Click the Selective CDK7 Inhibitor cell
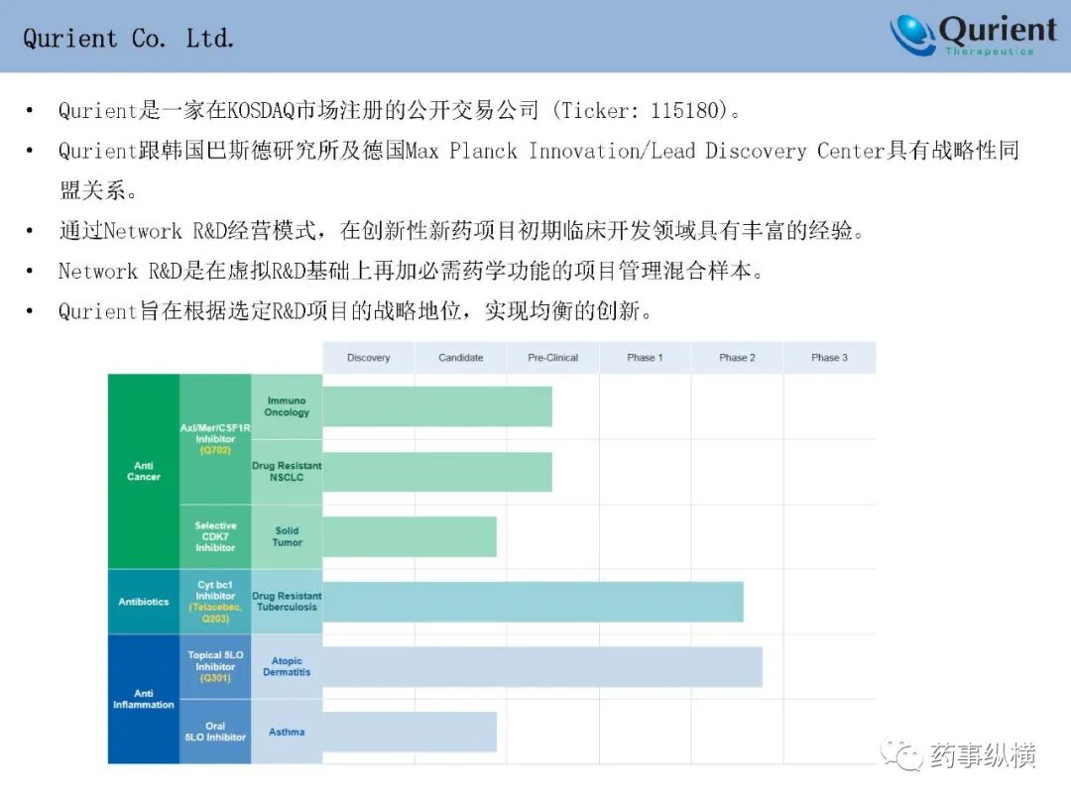 point(215,536)
